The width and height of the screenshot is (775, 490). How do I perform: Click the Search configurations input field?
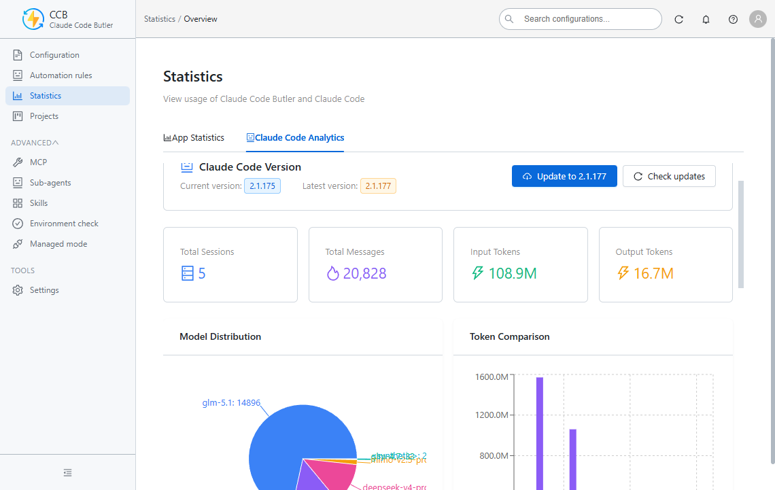[581, 19]
